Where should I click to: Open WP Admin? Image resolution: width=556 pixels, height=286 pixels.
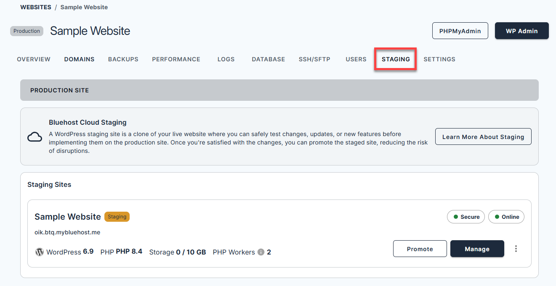[x=521, y=31]
